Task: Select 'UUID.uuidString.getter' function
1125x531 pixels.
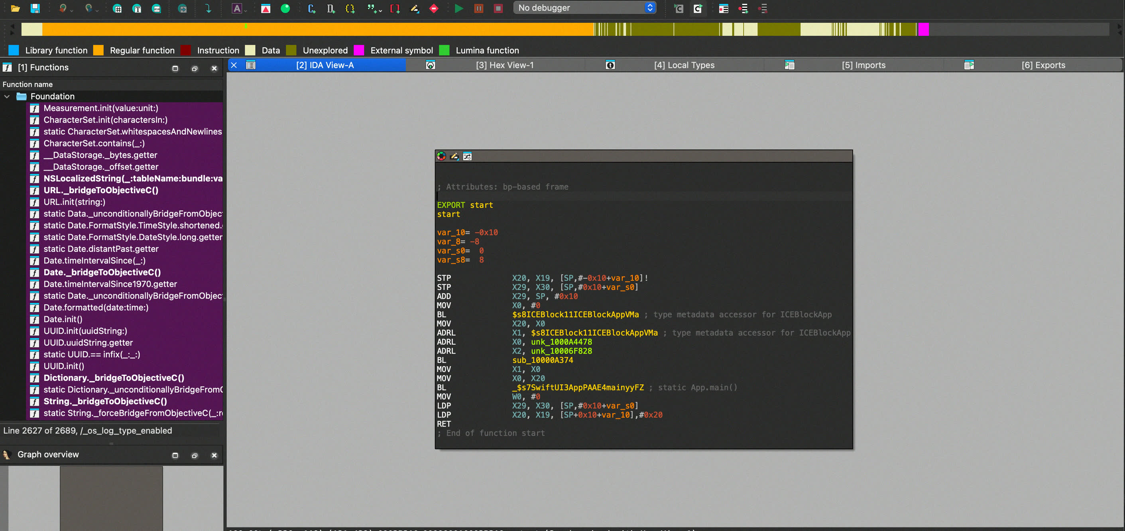Action: 88,342
